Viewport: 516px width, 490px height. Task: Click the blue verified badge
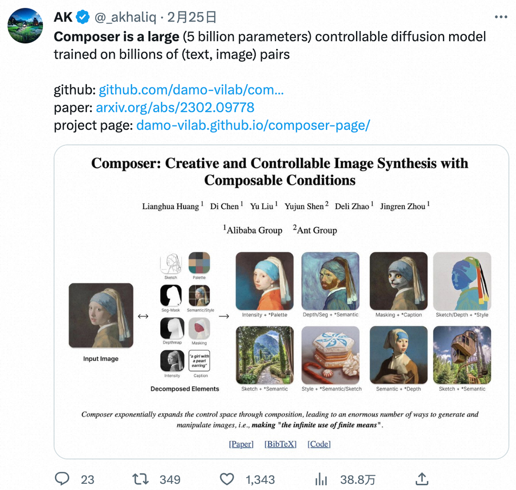(84, 18)
